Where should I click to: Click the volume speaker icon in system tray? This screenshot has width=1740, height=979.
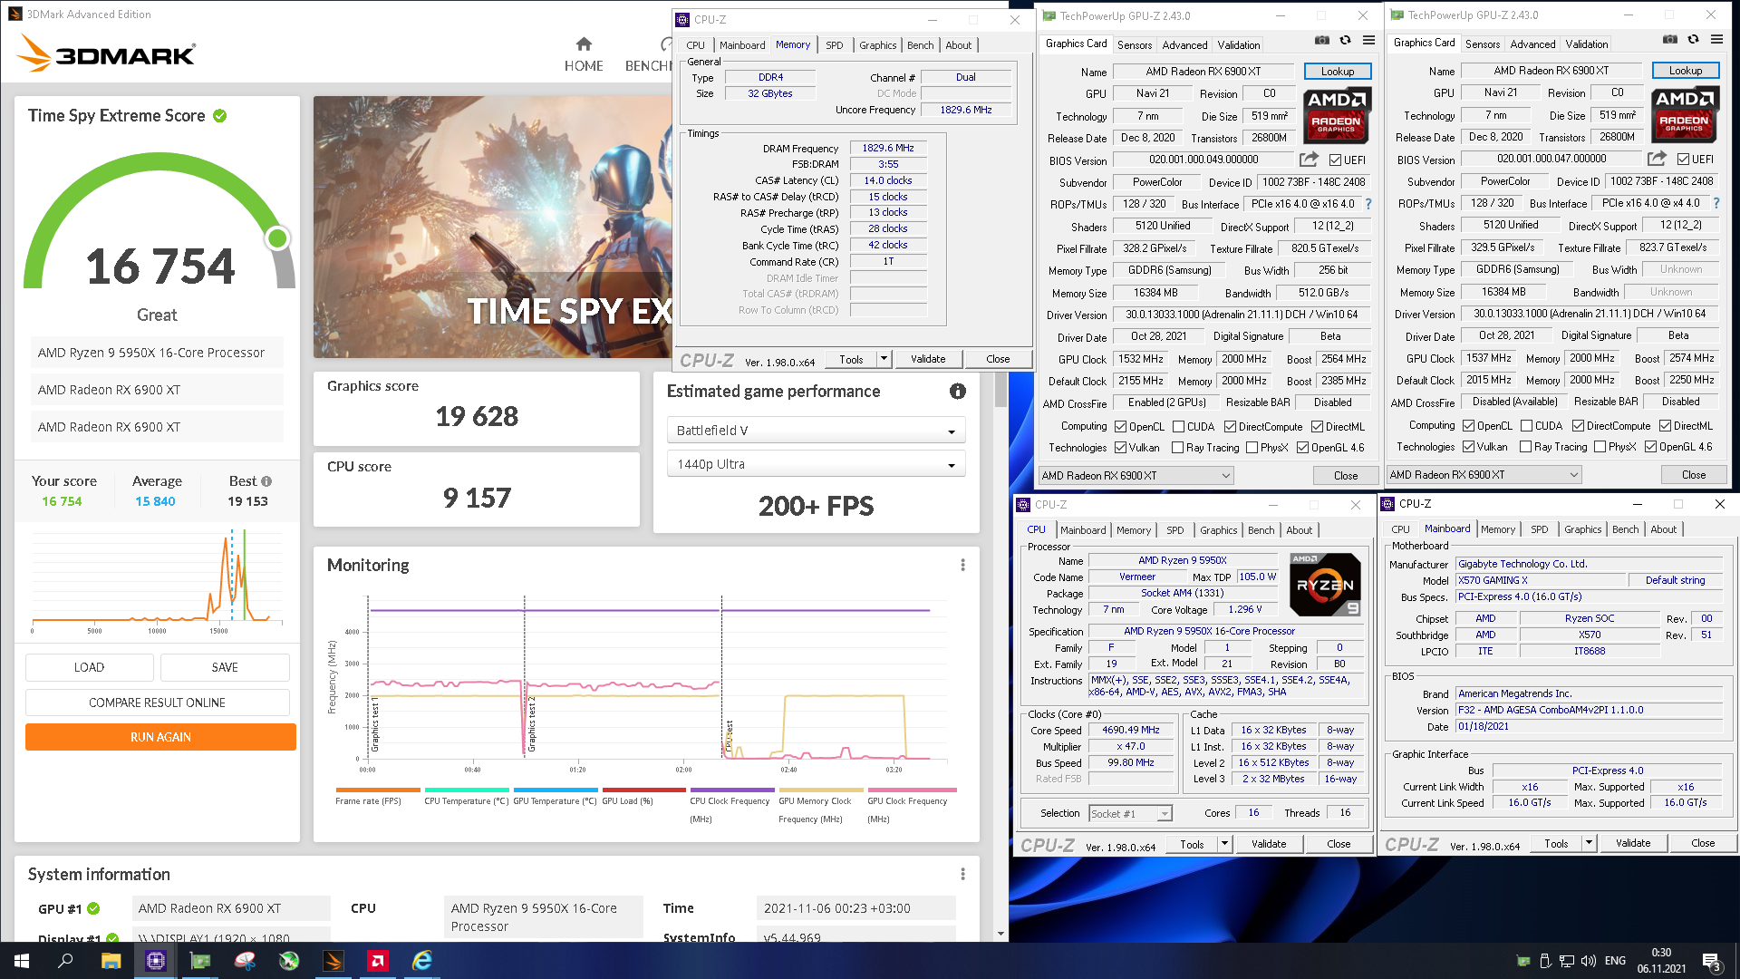[x=1589, y=961]
